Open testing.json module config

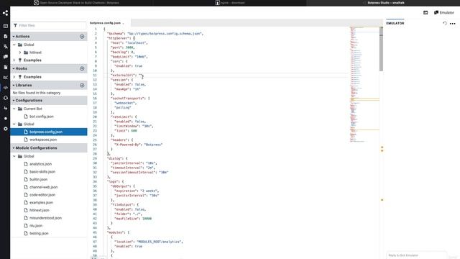[39, 233]
